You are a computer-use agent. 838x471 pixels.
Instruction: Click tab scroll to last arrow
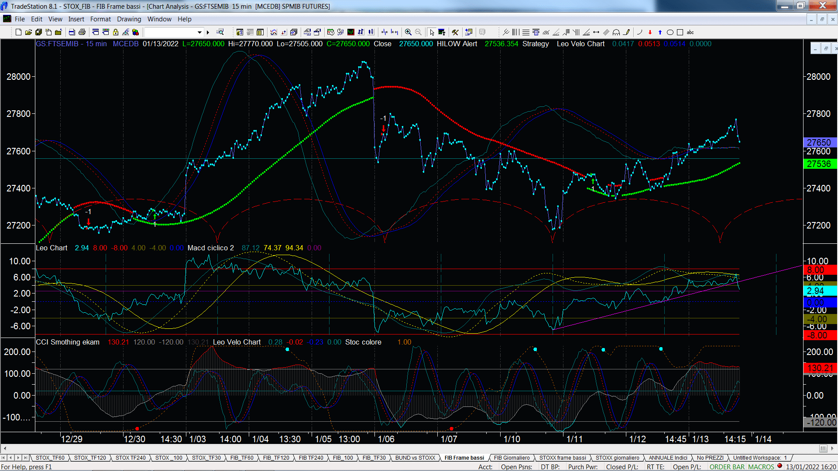click(25, 457)
